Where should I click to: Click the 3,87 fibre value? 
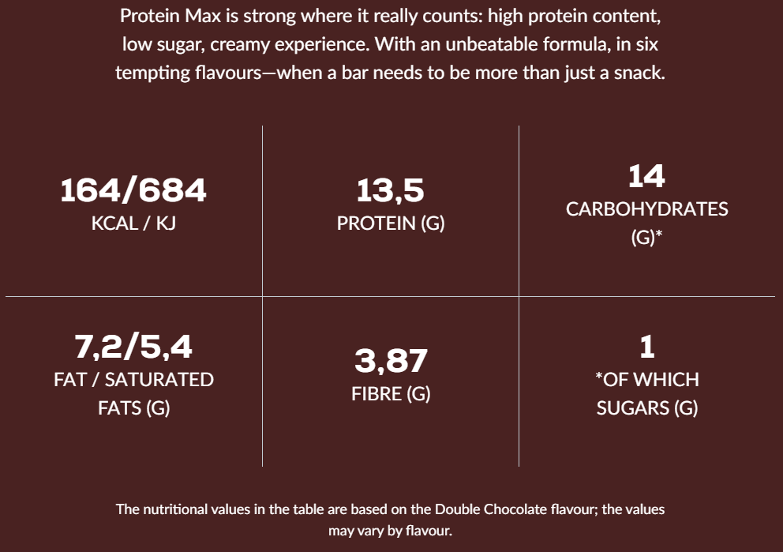click(x=391, y=361)
